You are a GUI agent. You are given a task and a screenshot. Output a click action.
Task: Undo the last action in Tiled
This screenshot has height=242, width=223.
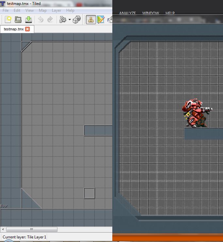(x=41, y=20)
